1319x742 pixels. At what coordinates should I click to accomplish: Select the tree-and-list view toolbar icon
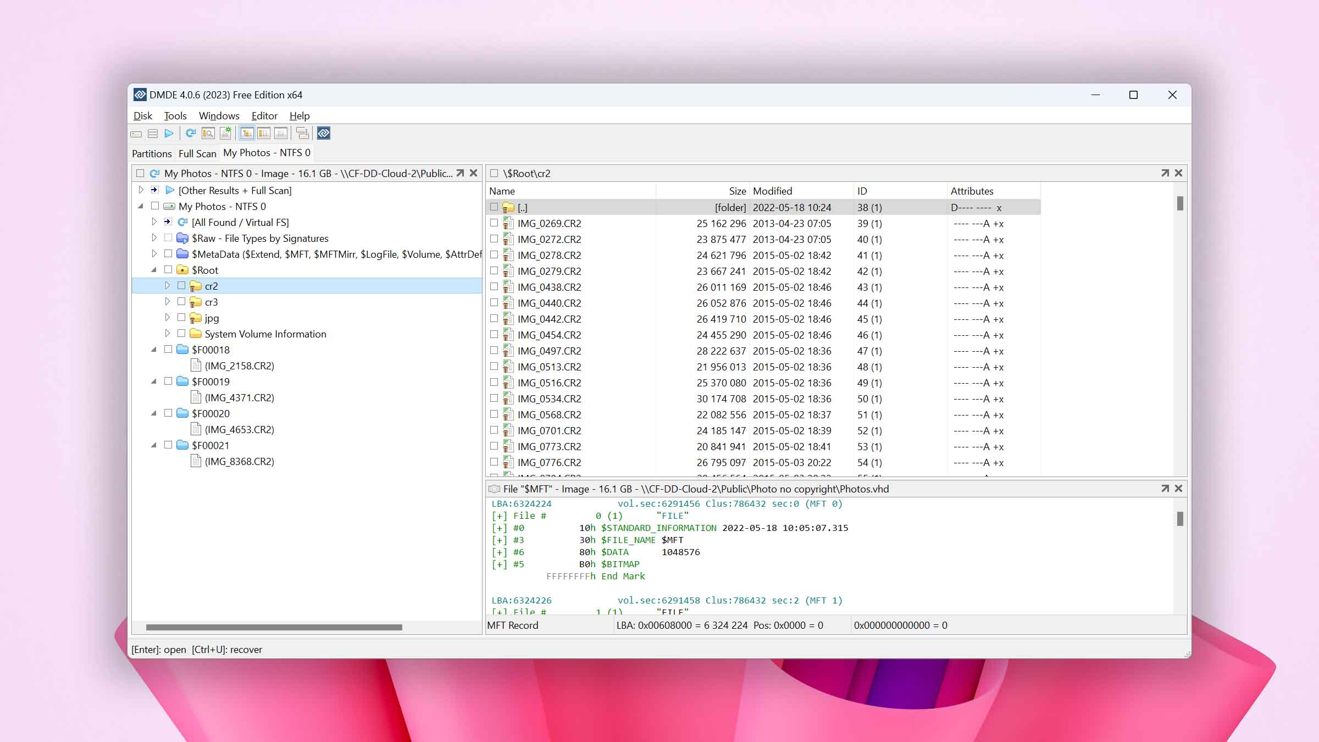point(247,134)
